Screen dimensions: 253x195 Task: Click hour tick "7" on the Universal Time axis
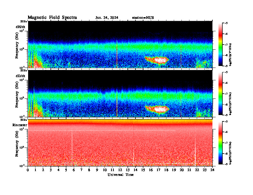[x=81, y=170]
